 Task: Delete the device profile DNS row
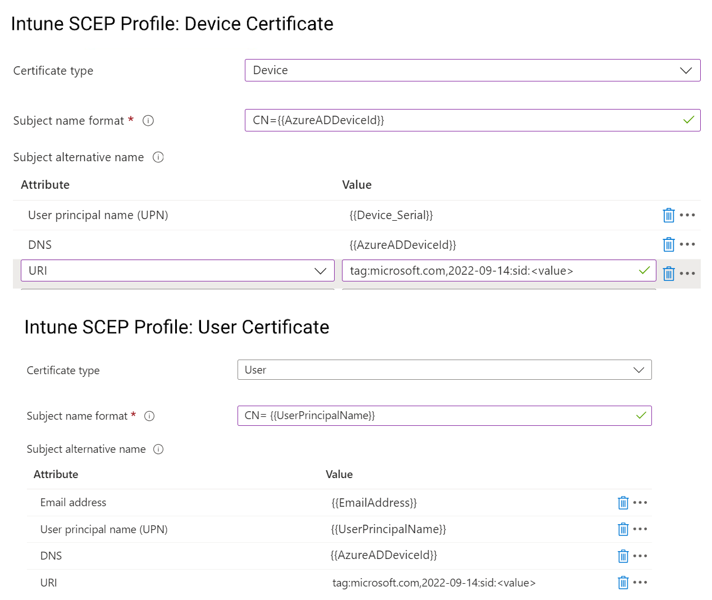coord(669,244)
